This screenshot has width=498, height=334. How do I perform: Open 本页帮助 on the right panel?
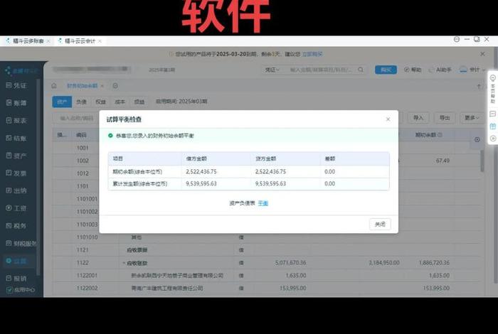pyautogui.click(x=492, y=90)
